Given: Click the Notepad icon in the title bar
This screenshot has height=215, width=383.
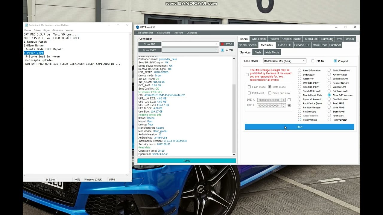Looking at the screenshot, I should [x=26, y=25].
